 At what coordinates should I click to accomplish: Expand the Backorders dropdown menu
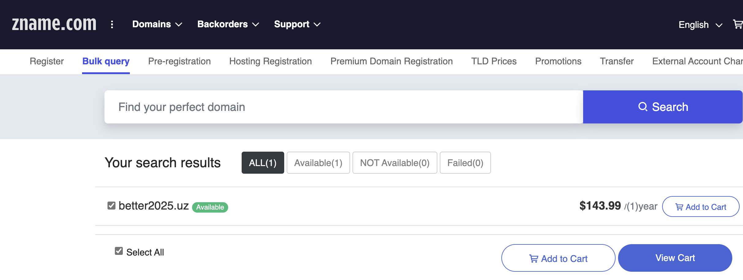tap(228, 24)
